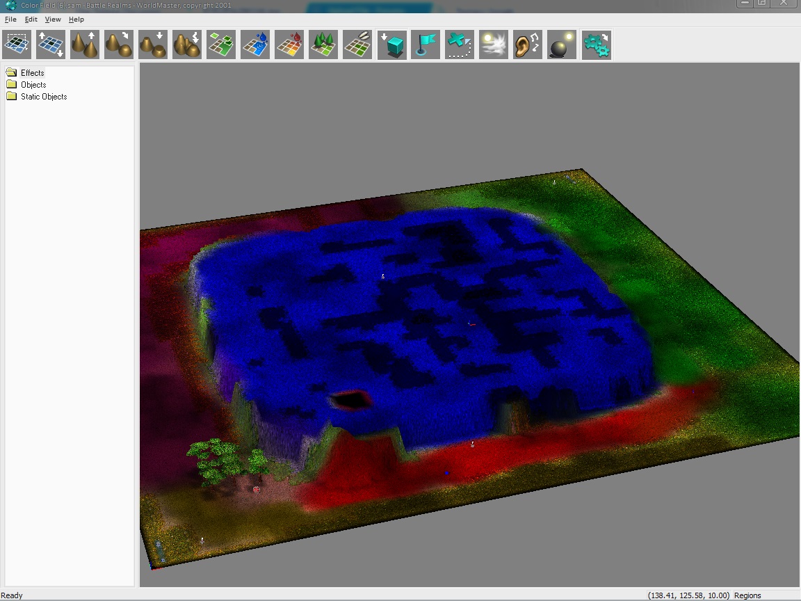Choose the terrain noise zigzag-arrow tool
Viewport: 801px width, 601px height.
(187, 45)
